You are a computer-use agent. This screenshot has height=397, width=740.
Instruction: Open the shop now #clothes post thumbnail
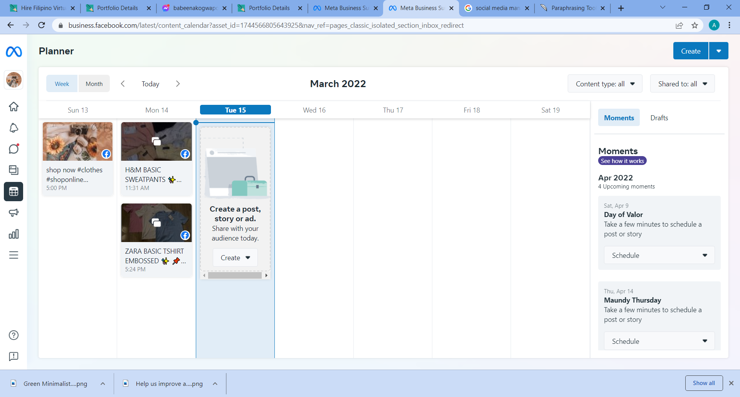(77, 141)
